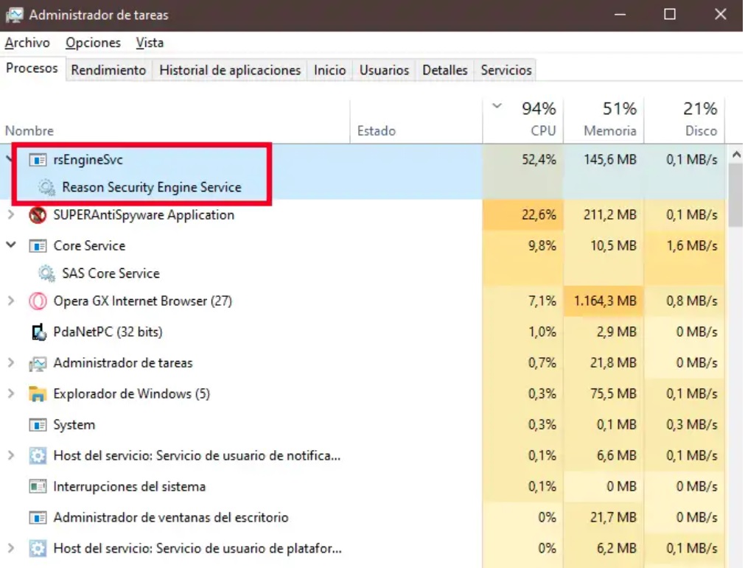
Task: Select the rsEngineSvc process name
Action: [88, 160]
